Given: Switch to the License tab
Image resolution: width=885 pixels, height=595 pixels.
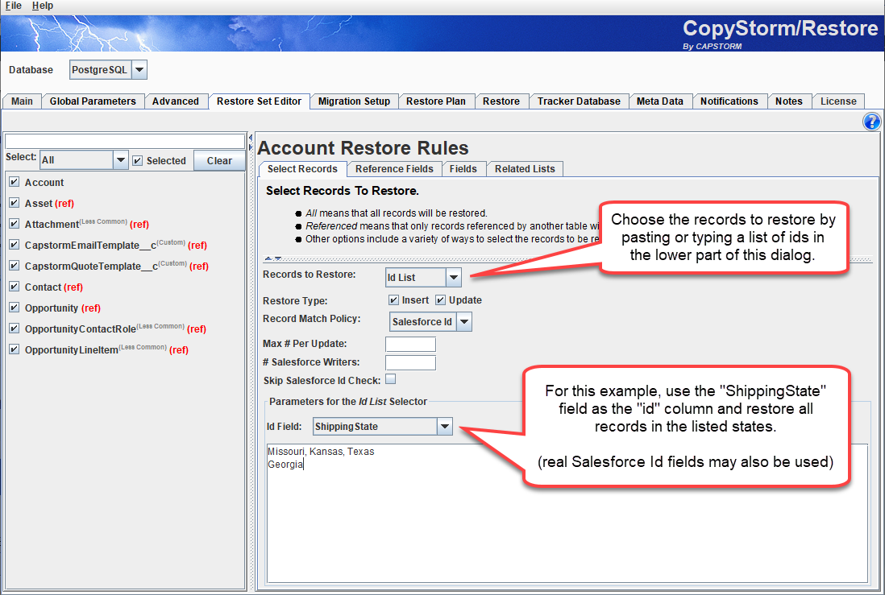Looking at the screenshot, I should coord(838,101).
